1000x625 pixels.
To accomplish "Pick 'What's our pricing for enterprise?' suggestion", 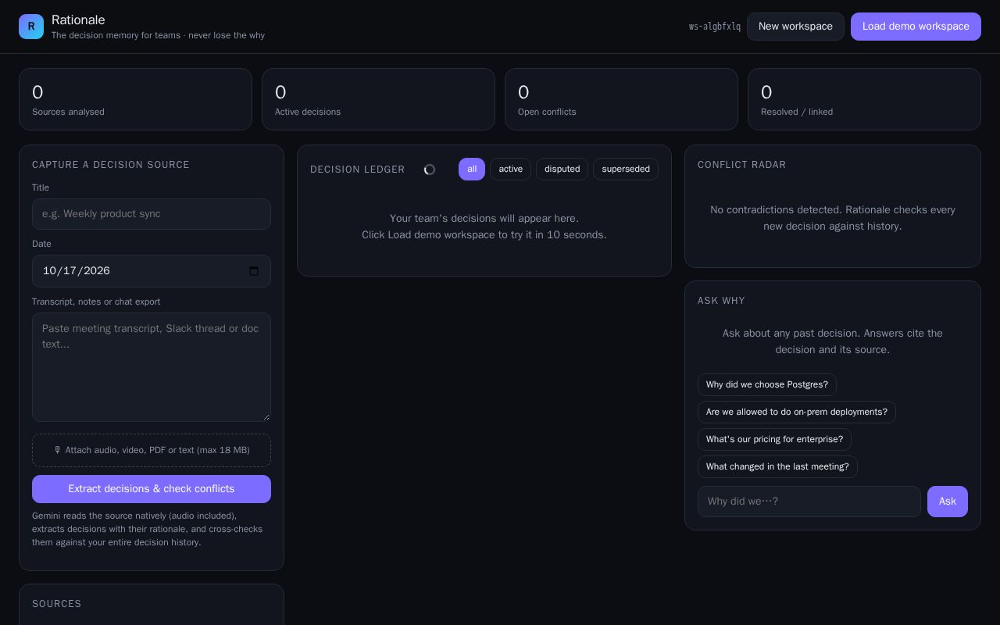I will pos(774,439).
